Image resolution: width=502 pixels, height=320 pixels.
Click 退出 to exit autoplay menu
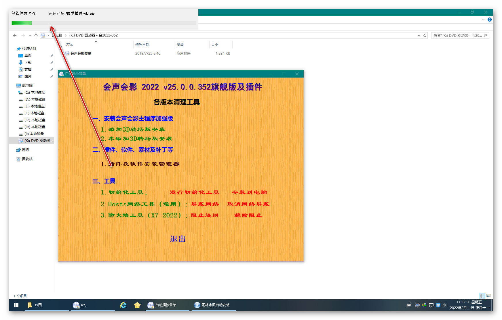pyautogui.click(x=178, y=239)
